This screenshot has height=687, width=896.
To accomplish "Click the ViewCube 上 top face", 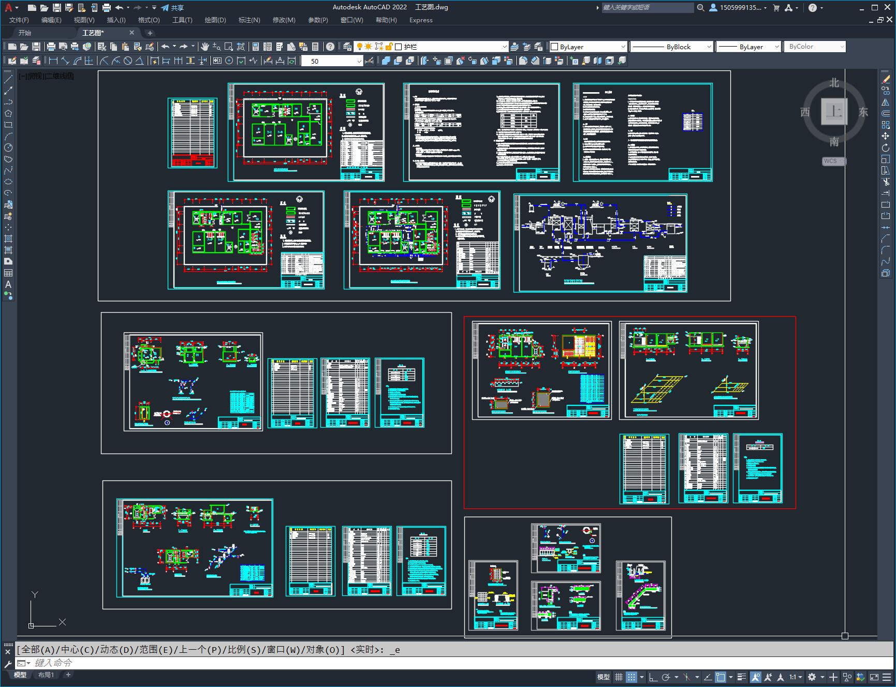I will [x=834, y=111].
